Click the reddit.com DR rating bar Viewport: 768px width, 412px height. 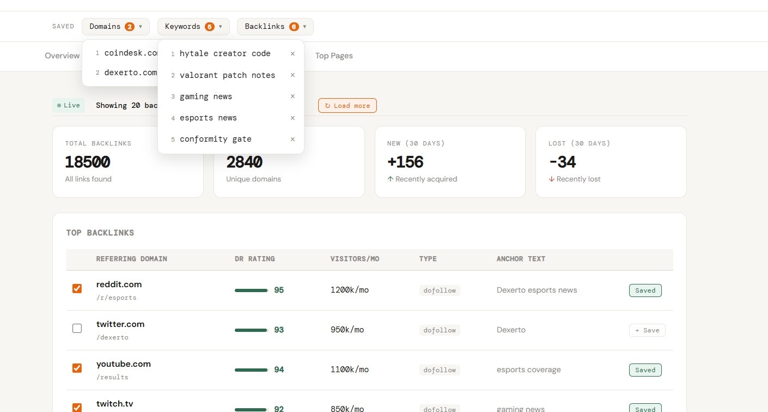click(252, 290)
